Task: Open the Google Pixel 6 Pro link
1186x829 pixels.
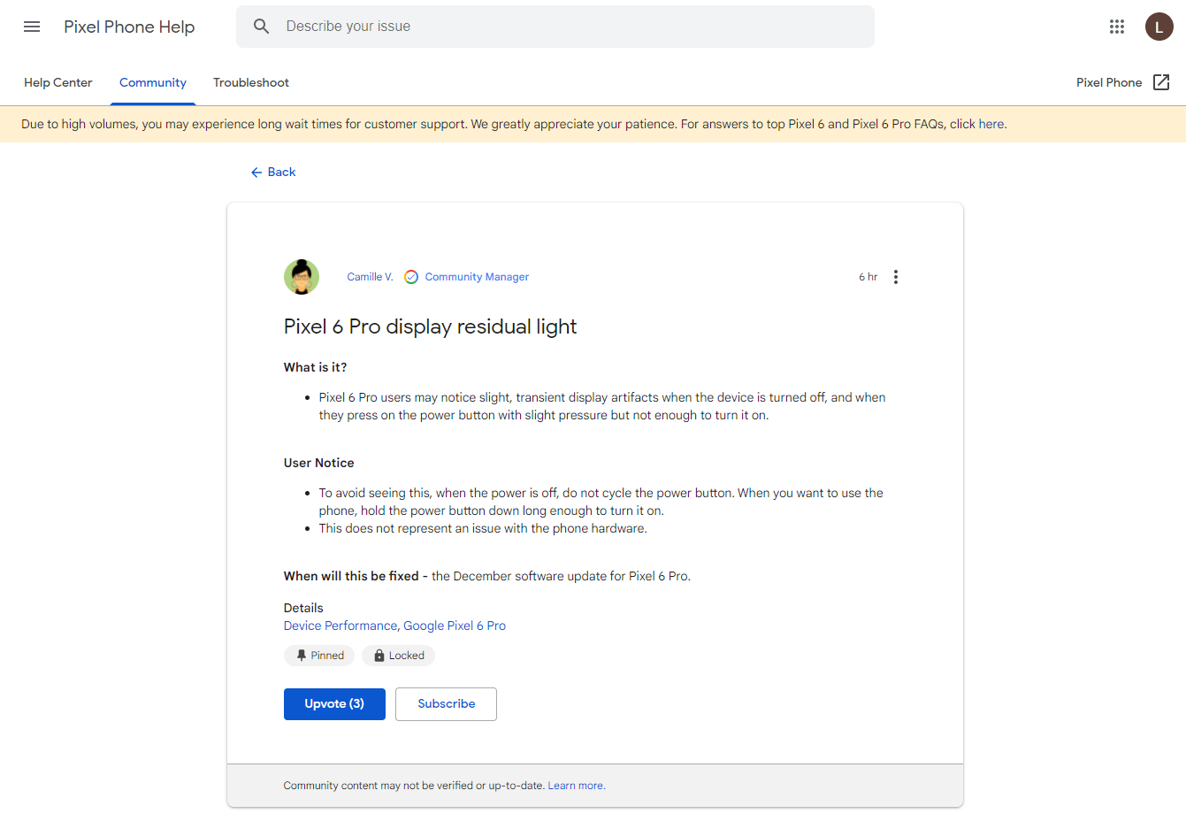Action: tap(455, 626)
